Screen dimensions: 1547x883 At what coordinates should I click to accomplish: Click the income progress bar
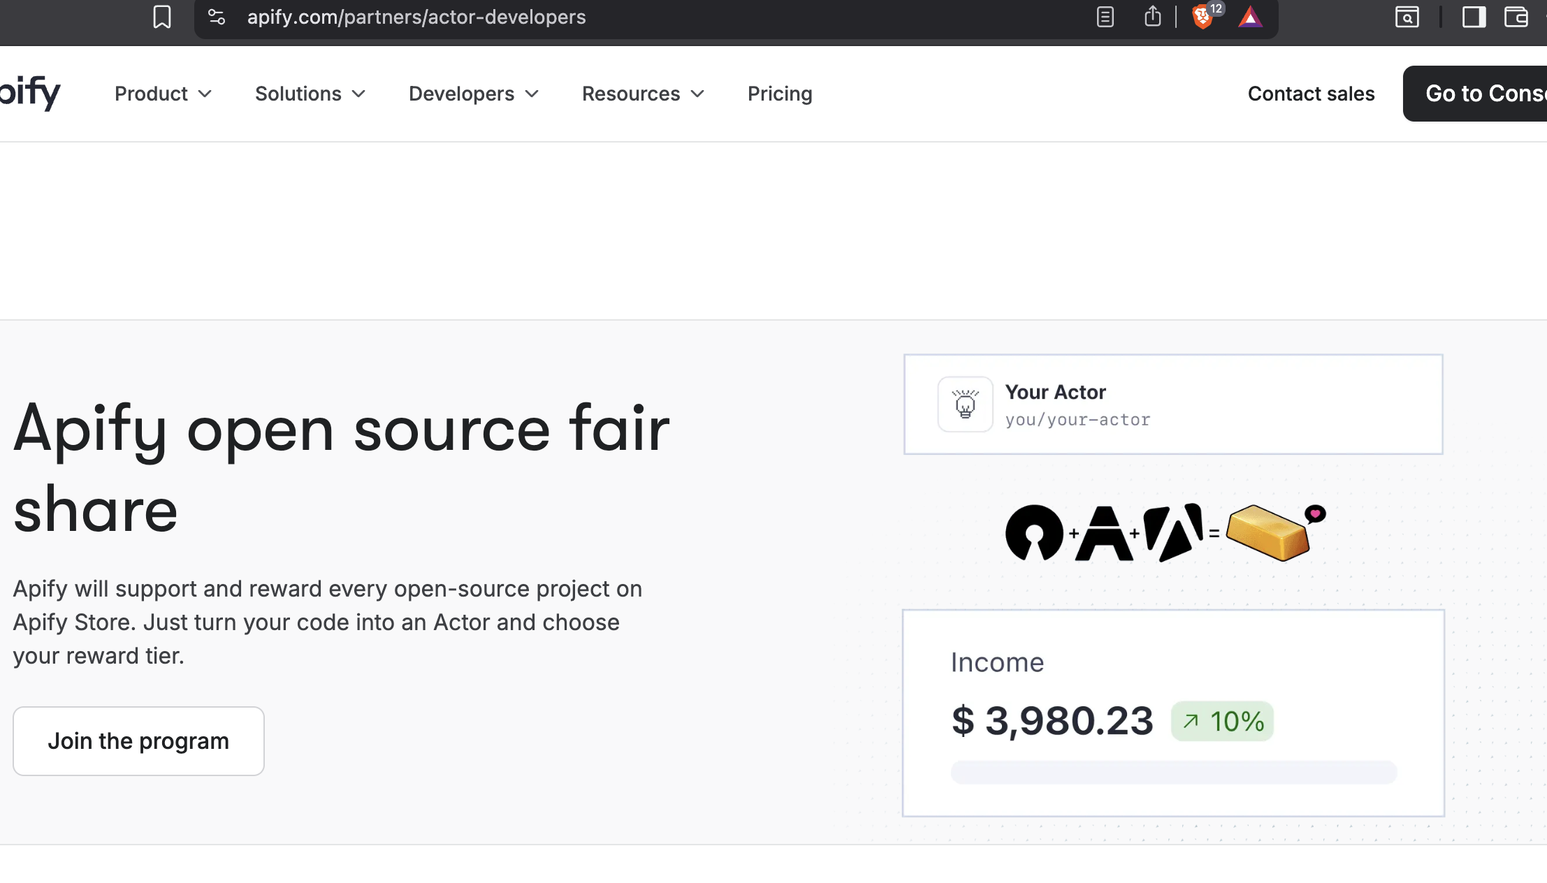click(x=1174, y=772)
